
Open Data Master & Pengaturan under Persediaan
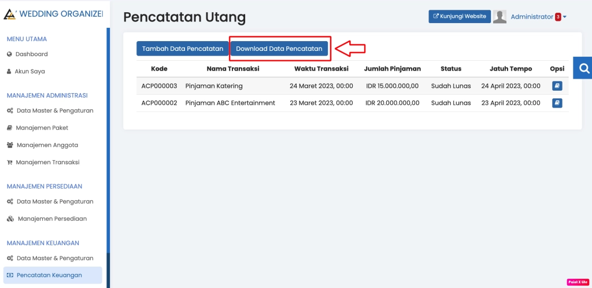coord(54,202)
